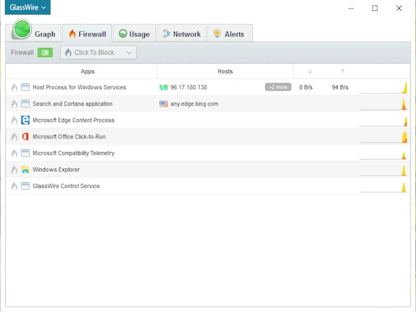Screen dimensions: 416x312
Task: Toggle the Firewall ON switch
Action: click(45, 53)
